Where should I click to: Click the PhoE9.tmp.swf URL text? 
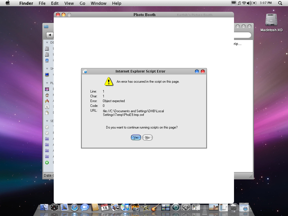coord(133,113)
